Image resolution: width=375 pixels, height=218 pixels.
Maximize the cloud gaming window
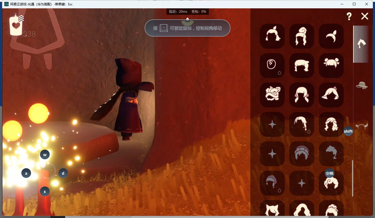click(x=354, y=4)
